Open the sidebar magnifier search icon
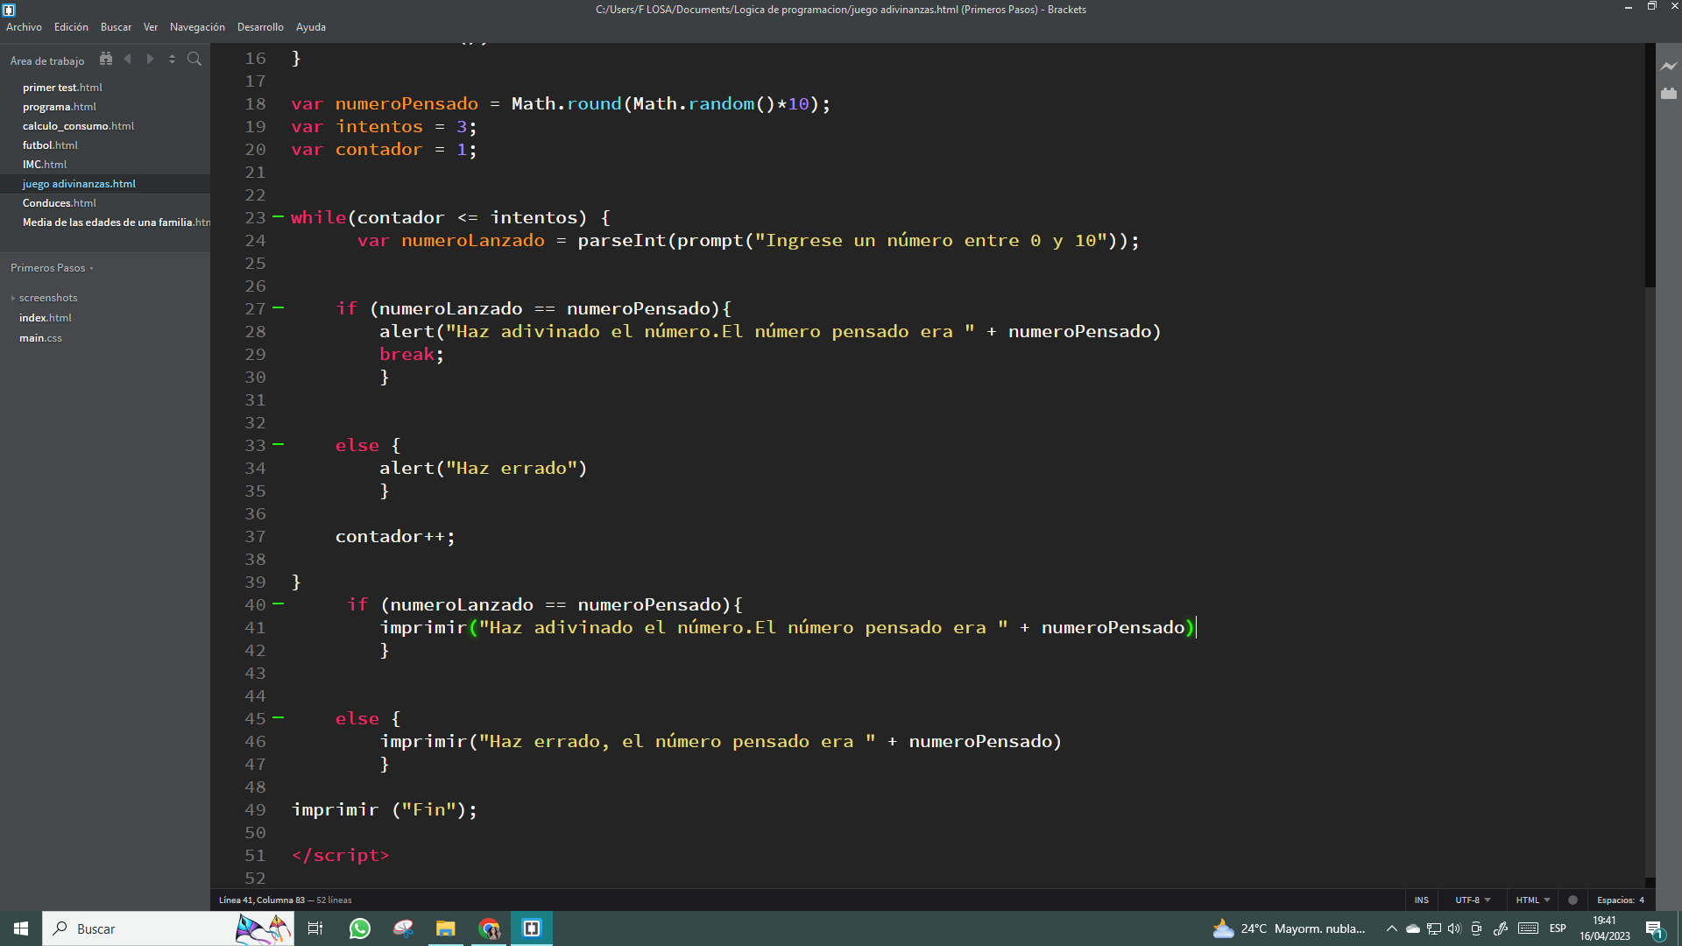Screen dimensions: 1682x946 (x=194, y=60)
